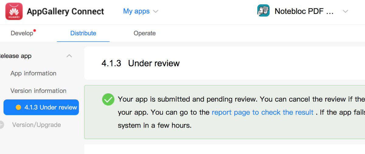Viewport: 365px width, 154px height.
Task: Click the Notebloc PDF app icon
Action: coord(263,11)
